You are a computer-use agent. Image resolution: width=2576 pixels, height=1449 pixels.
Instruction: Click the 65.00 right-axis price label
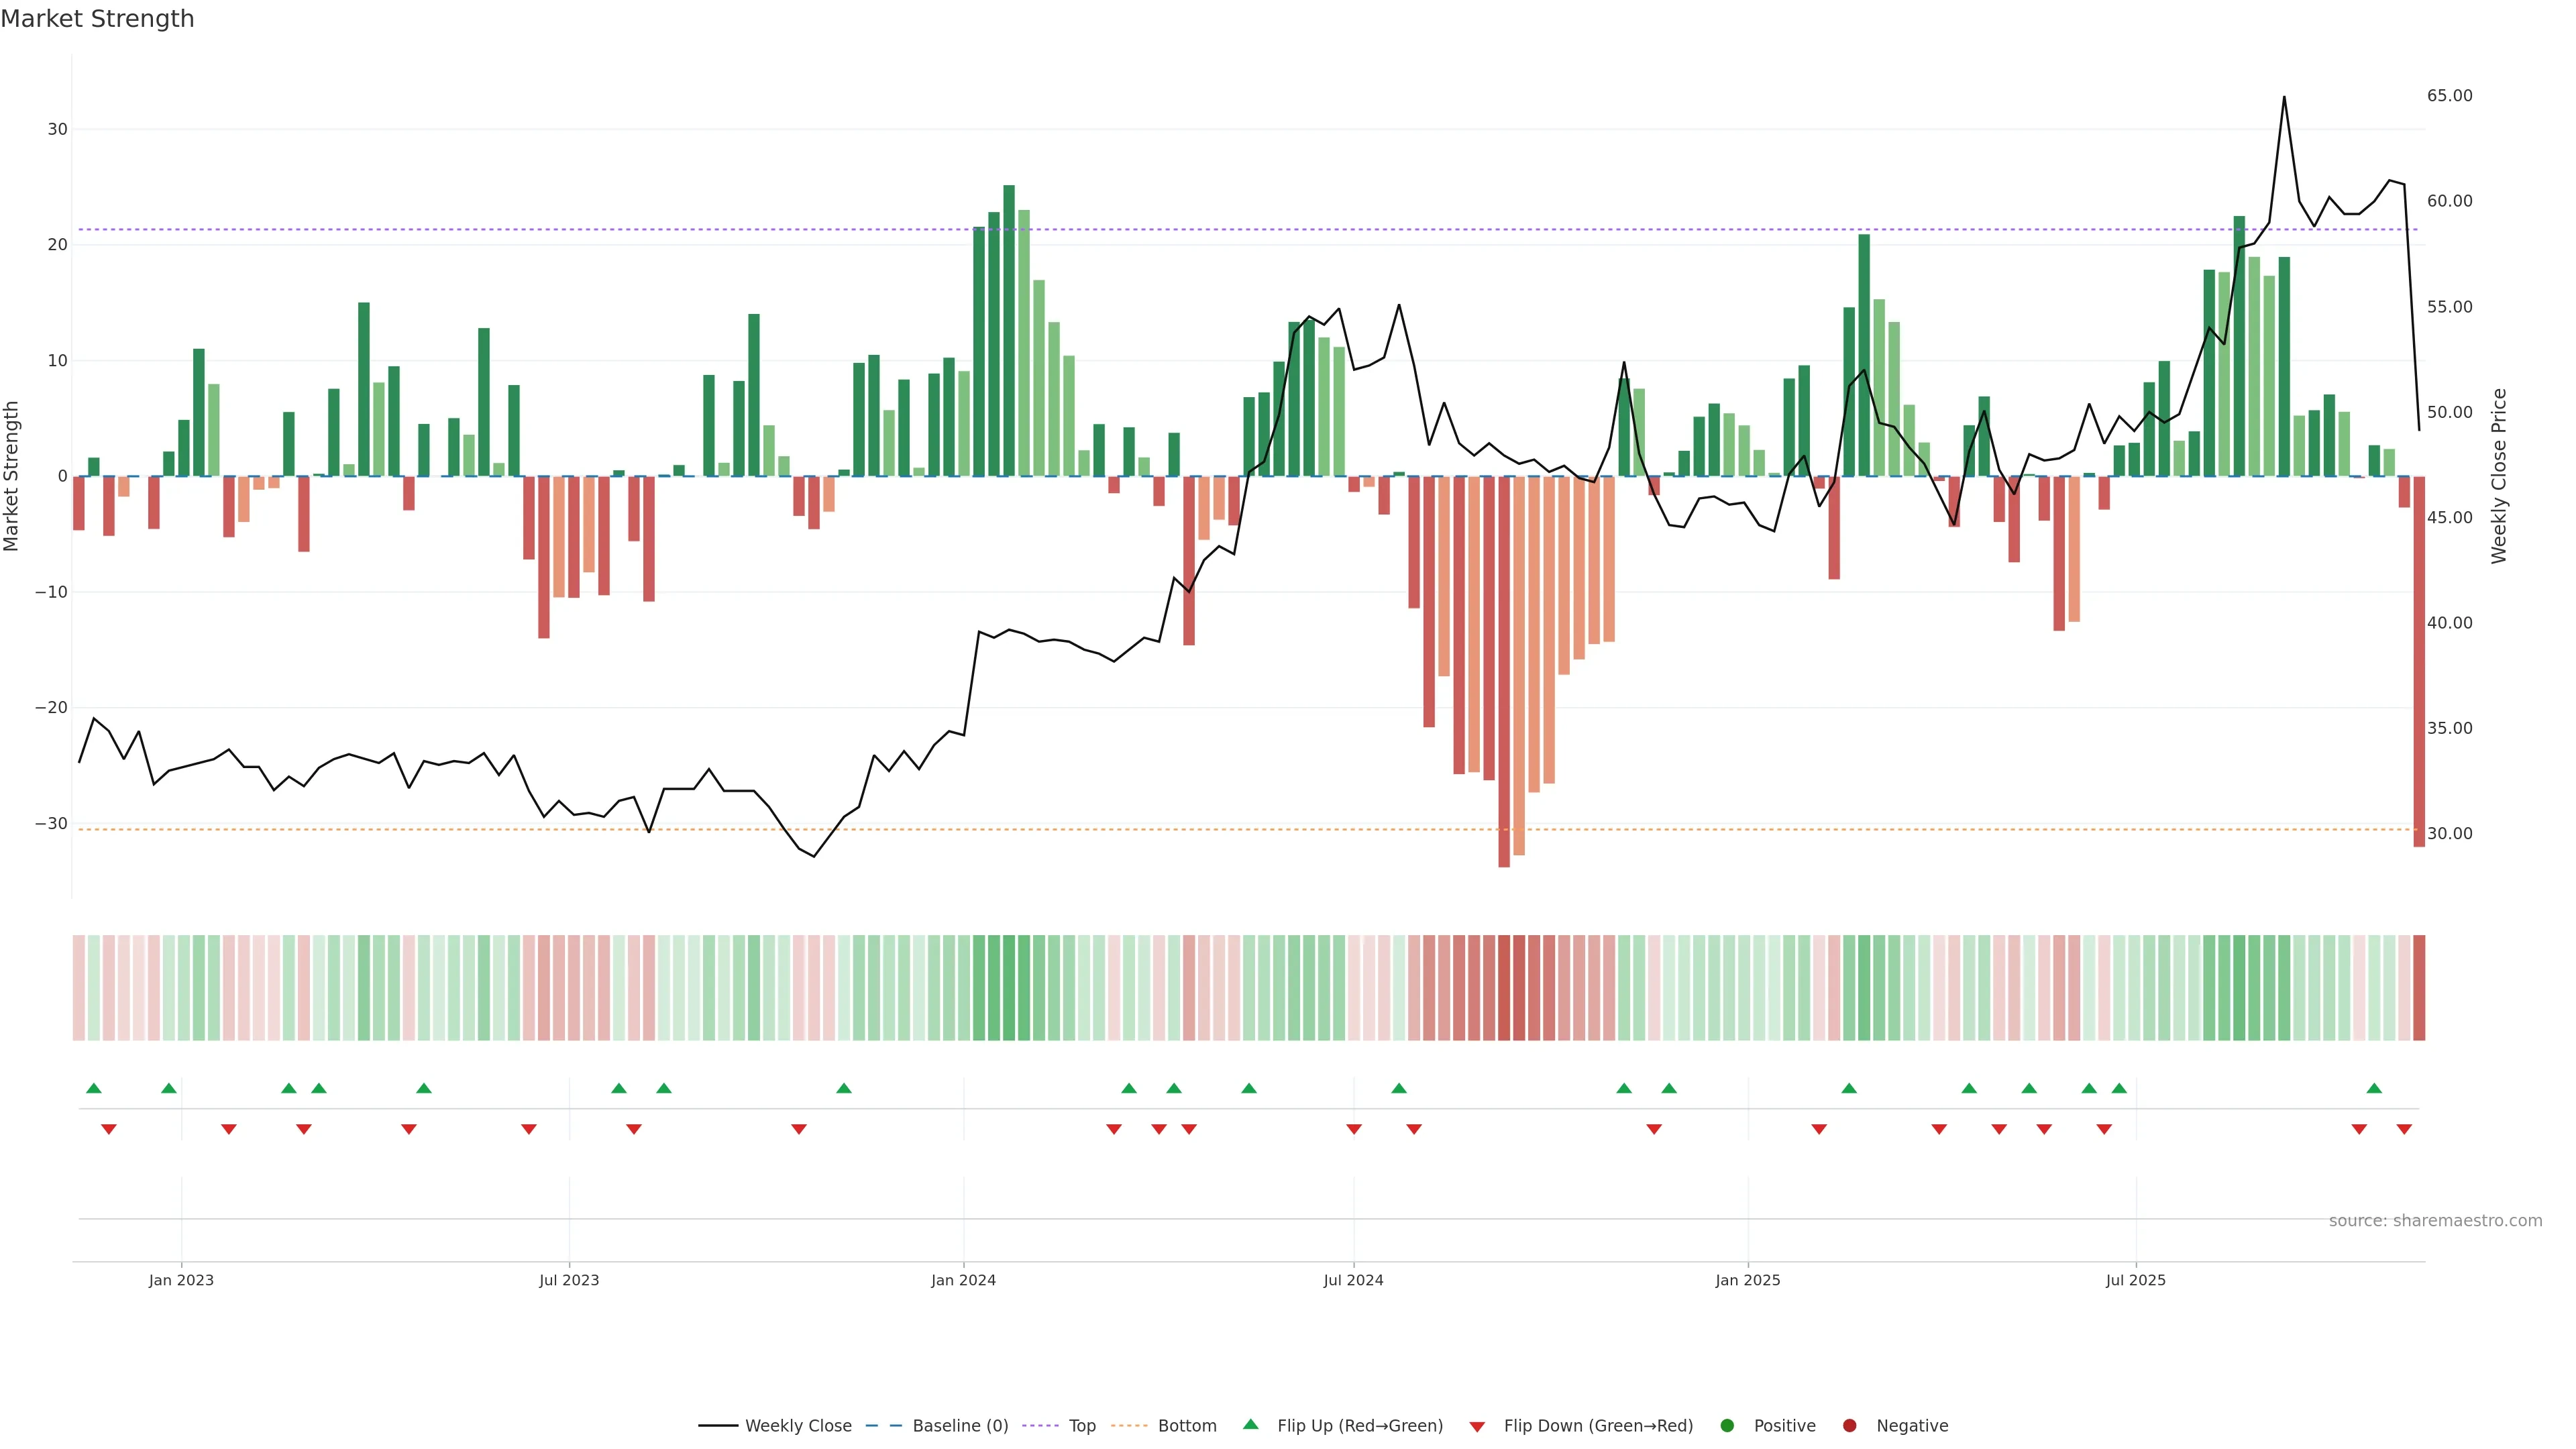[x=2449, y=96]
